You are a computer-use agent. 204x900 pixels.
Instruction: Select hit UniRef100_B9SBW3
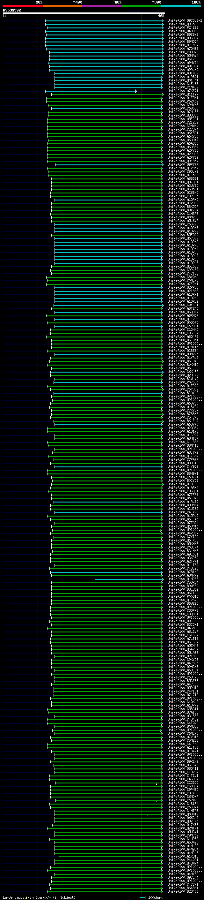coord(183,34)
